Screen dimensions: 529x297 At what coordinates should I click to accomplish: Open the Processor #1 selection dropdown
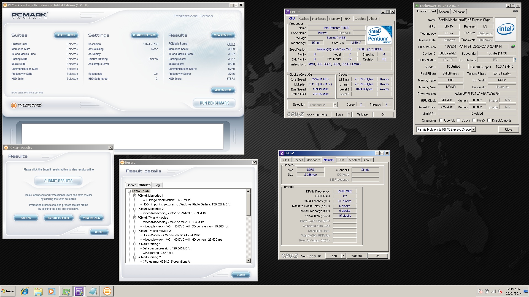click(335, 105)
